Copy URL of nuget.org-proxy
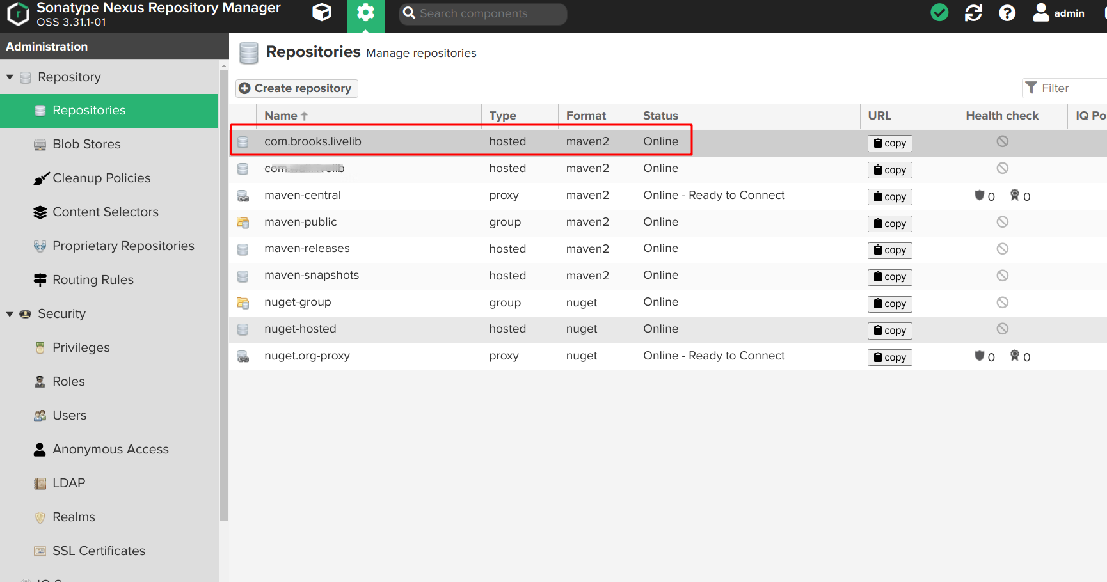The image size is (1107, 582). [x=889, y=358]
